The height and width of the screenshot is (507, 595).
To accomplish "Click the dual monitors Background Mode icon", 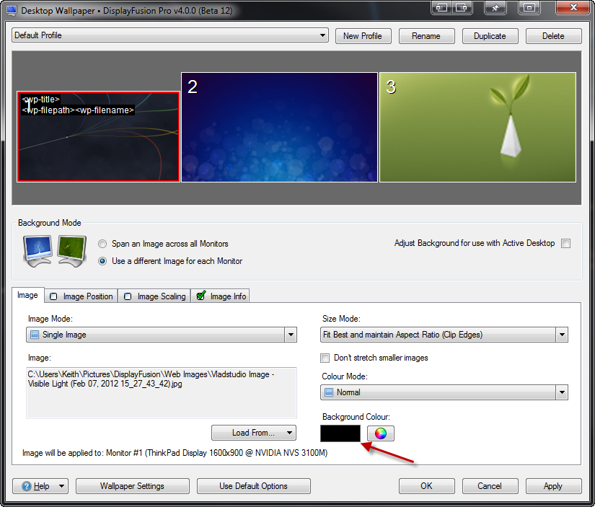I will click(55, 251).
